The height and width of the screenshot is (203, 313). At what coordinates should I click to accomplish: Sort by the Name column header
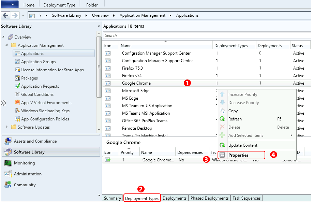click(166, 46)
